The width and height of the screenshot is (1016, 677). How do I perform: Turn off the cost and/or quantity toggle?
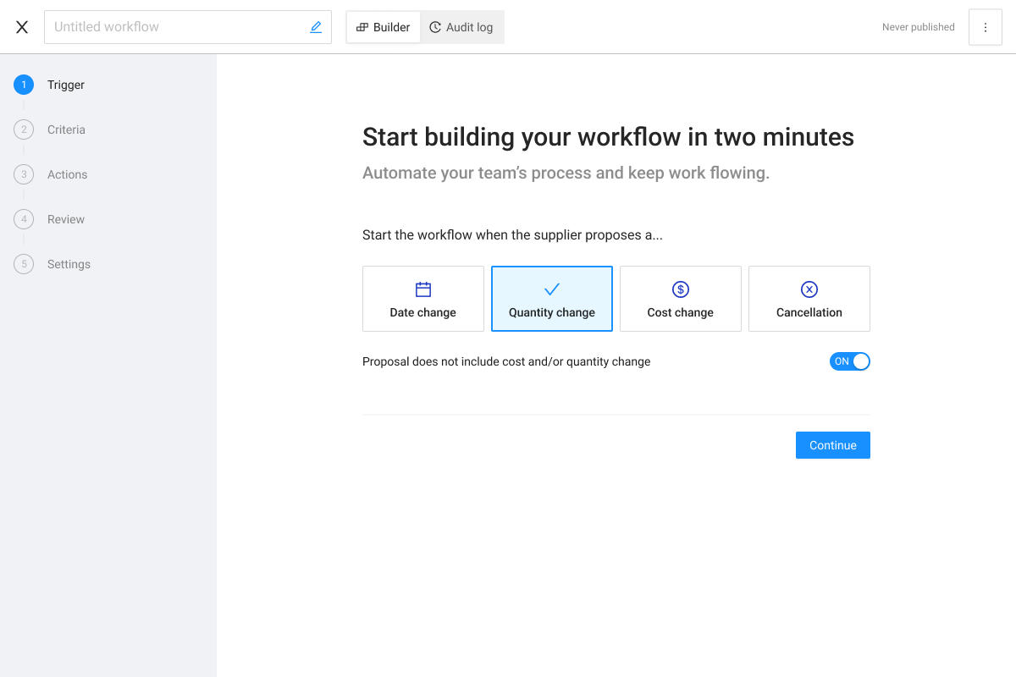coord(849,361)
